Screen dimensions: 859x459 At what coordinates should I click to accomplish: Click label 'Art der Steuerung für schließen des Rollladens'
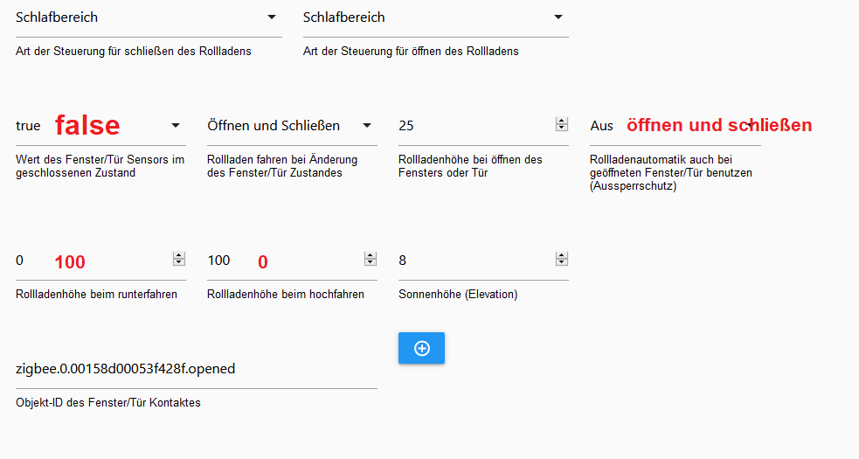pyautogui.click(x=133, y=51)
